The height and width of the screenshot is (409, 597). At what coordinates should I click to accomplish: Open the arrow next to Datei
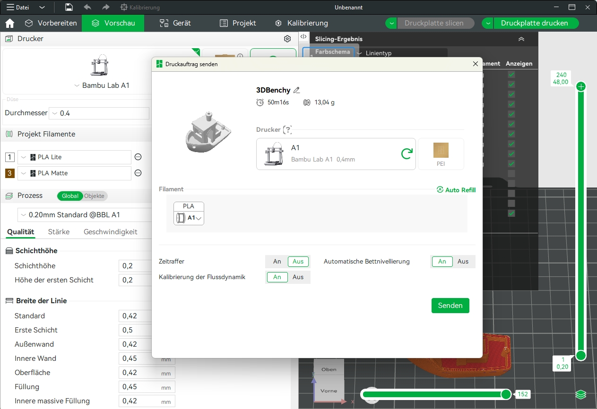(42, 8)
